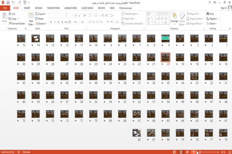Open the FILE tab
Screen dimensions: 232x154
coord(5,8)
